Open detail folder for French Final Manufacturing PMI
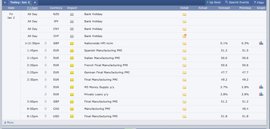Image resolution: width=270 pixels, height=129 pixels. pos(184,65)
